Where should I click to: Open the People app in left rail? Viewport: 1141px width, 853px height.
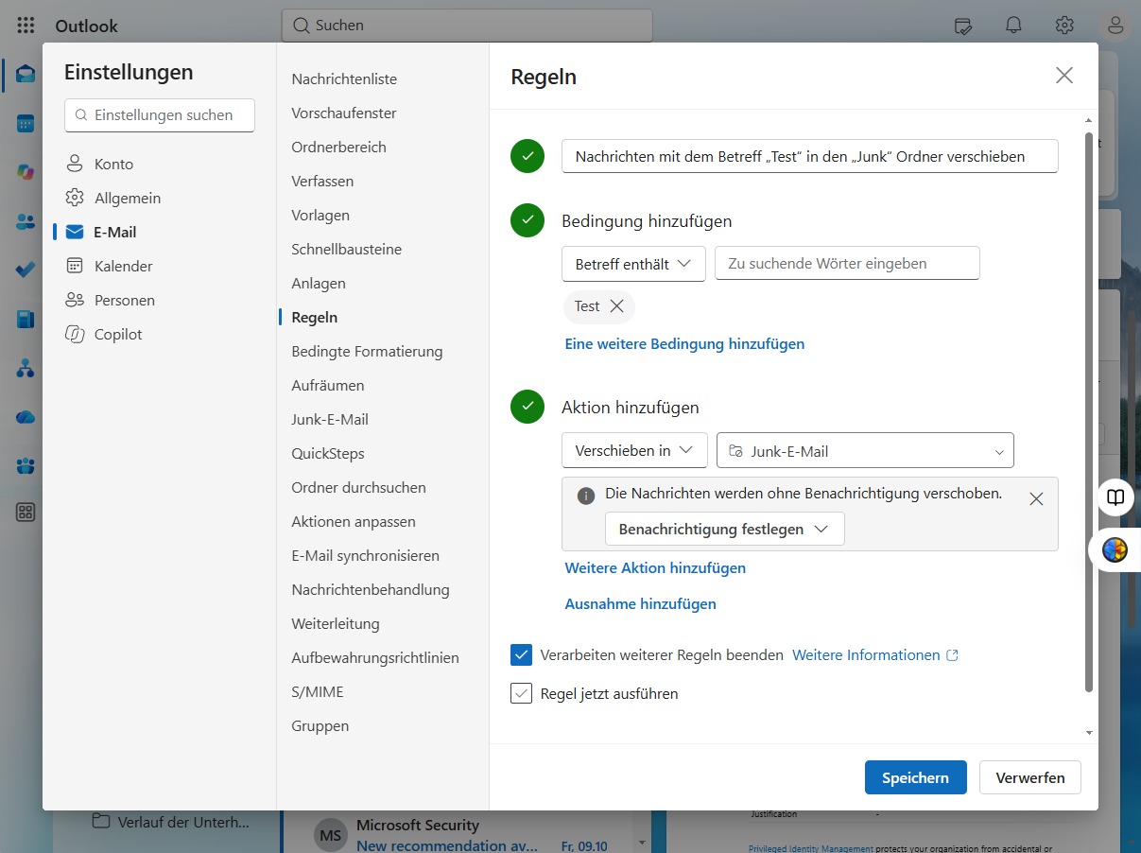(26, 221)
